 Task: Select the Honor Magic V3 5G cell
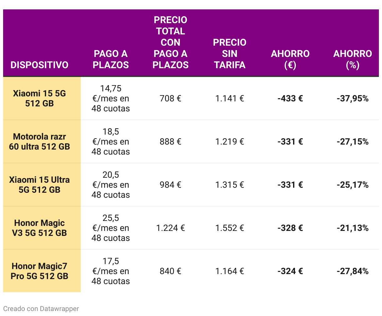[39, 228]
